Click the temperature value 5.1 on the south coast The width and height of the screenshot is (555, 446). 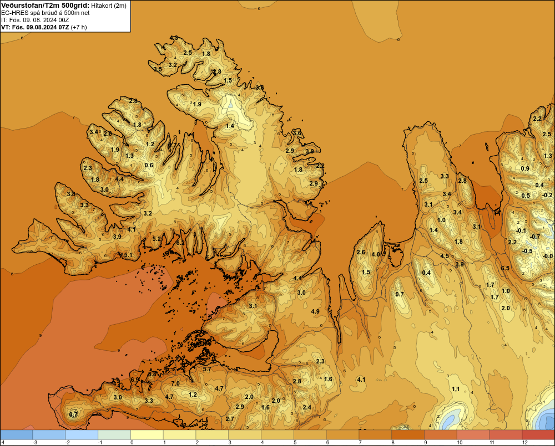point(128,255)
